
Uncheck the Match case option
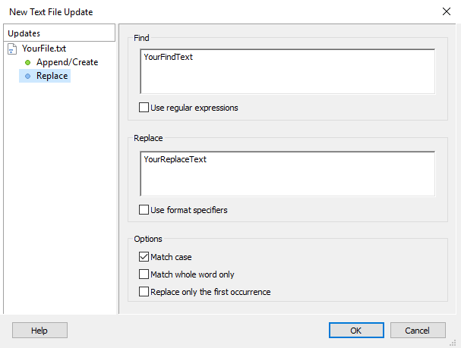tap(144, 257)
